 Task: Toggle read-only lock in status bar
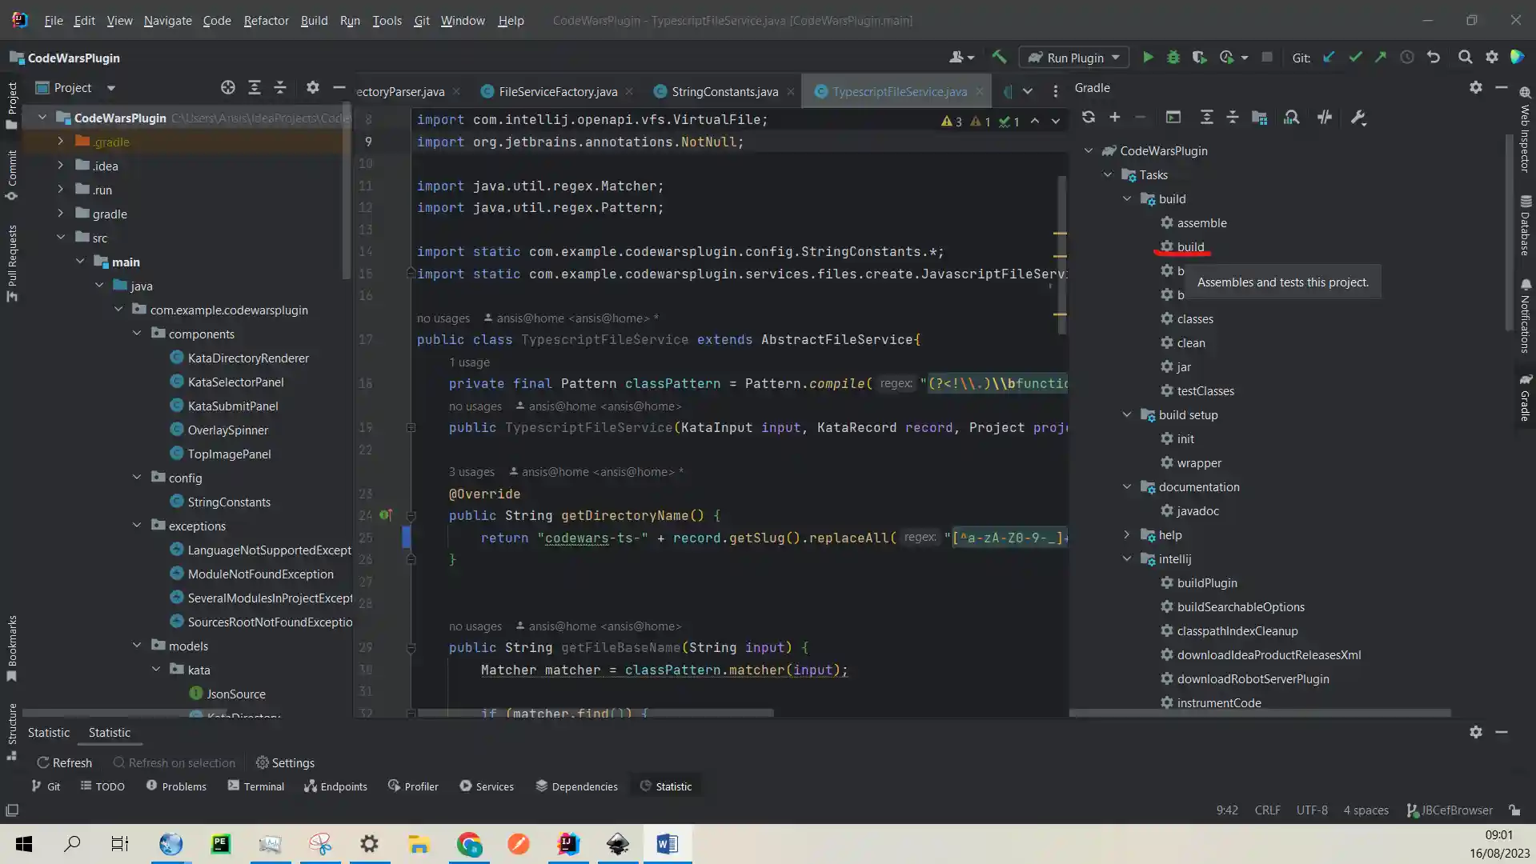click(1514, 810)
